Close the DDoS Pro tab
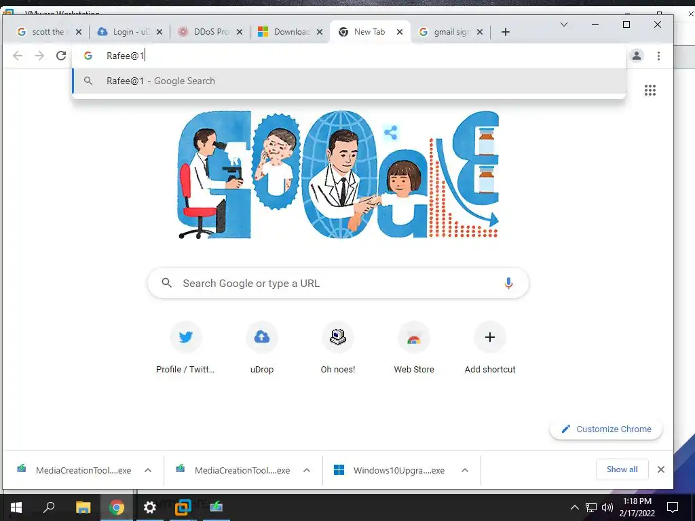695x521 pixels. [240, 32]
